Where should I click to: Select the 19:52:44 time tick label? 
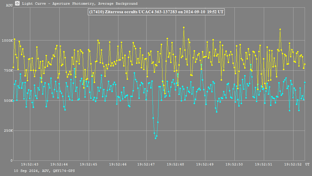[59, 165]
